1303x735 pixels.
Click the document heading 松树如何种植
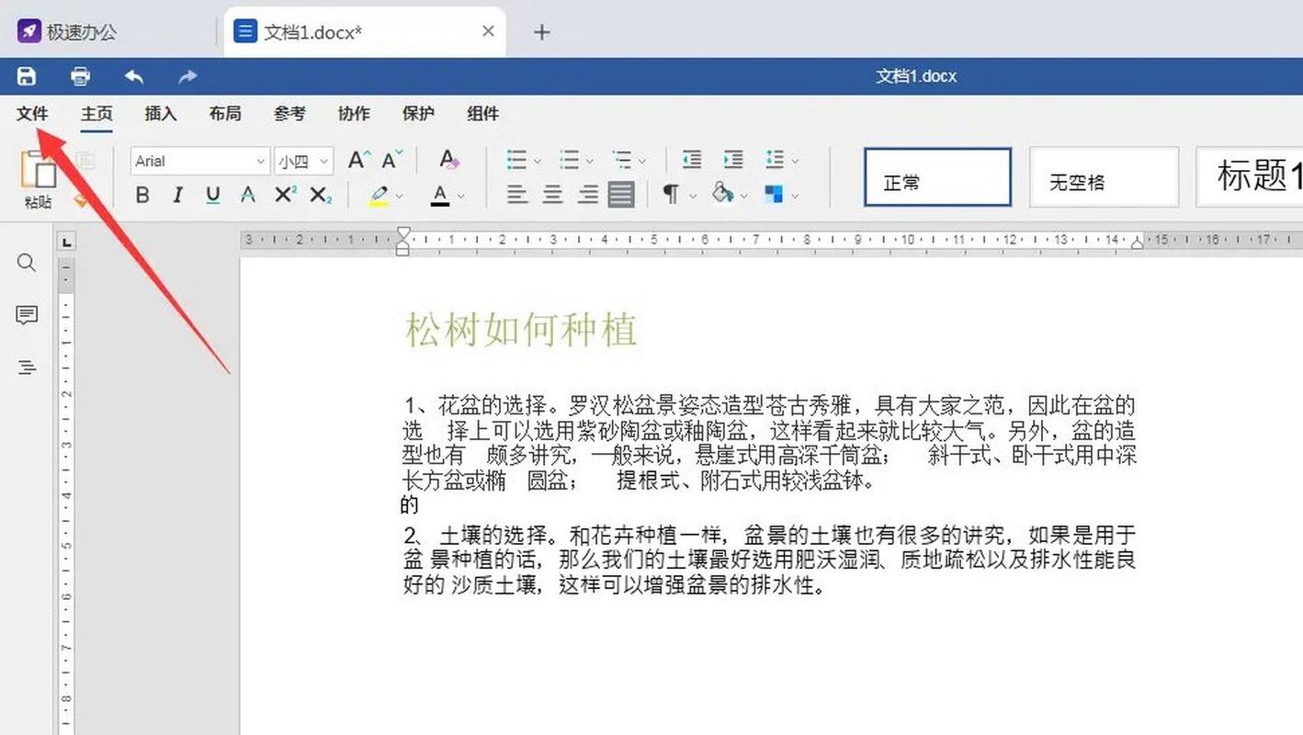pyautogui.click(x=521, y=330)
